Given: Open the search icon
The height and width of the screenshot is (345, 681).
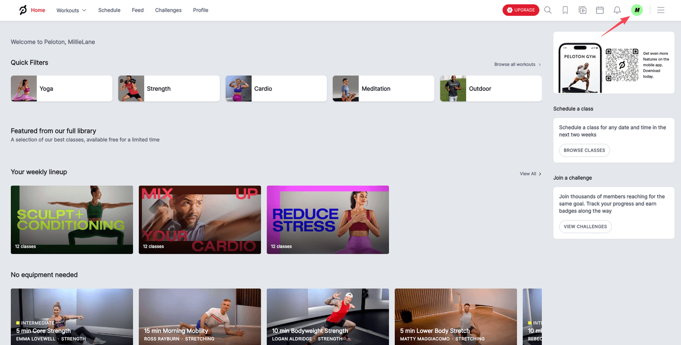Looking at the screenshot, I should pyautogui.click(x=547, y=10).
